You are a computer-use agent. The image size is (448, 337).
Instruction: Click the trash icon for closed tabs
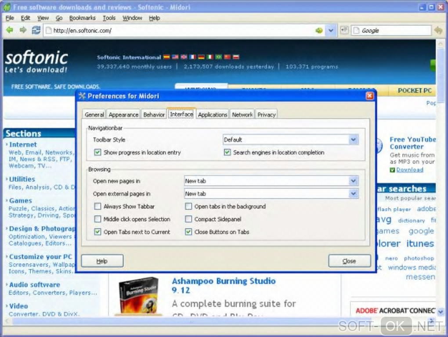tap(438, 30)
